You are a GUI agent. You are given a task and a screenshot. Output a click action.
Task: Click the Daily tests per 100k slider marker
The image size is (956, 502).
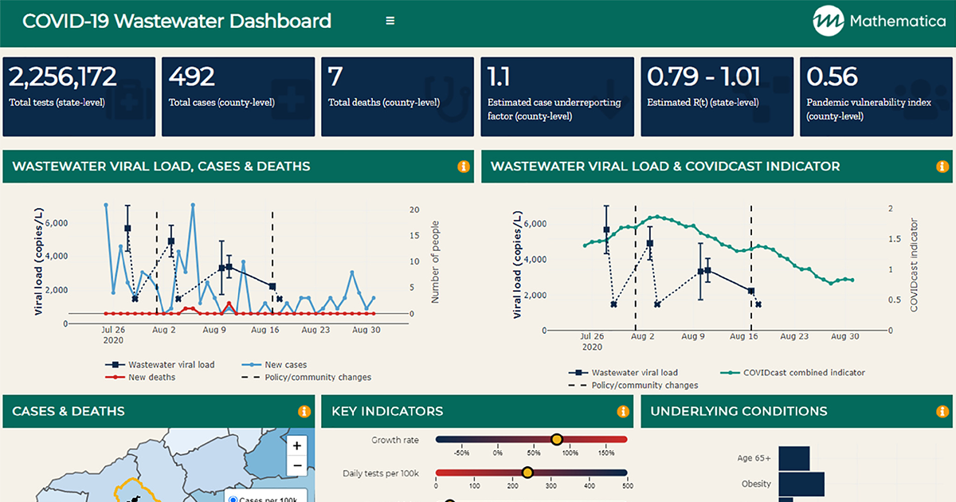point(527,473)
